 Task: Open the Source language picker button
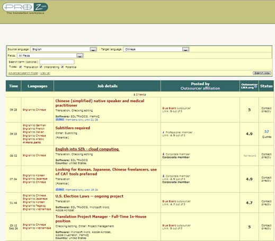pyautogui.click(x=93, y=49)
